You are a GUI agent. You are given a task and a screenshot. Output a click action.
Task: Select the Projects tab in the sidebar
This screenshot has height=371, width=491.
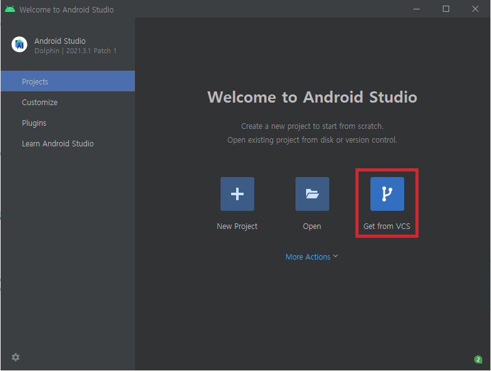[x=67, y=81]
